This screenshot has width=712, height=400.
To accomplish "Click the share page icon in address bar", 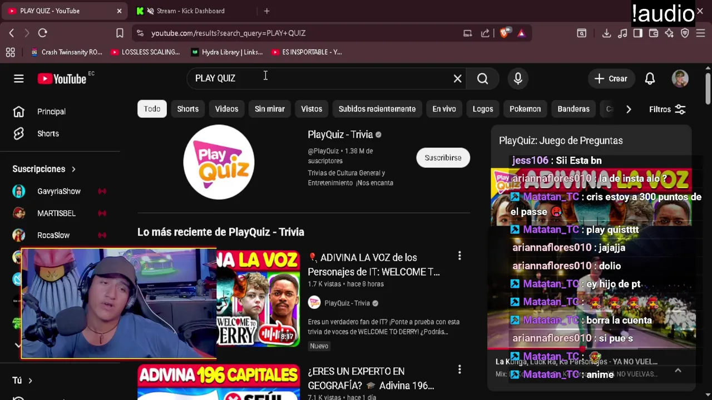I will (x=485, y=33).
